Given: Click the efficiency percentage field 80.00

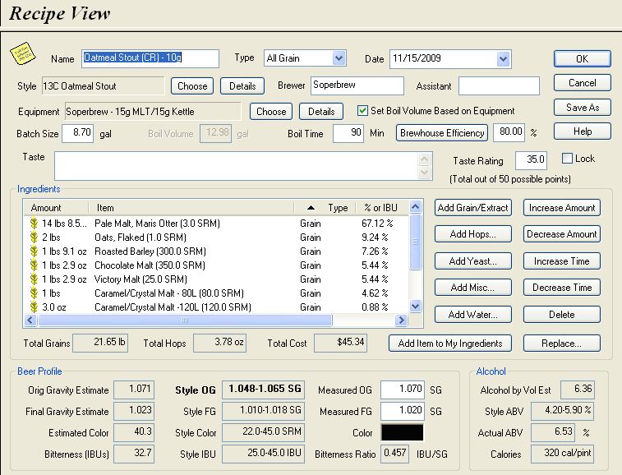Looking at the screenshot, I should [509, 132].
